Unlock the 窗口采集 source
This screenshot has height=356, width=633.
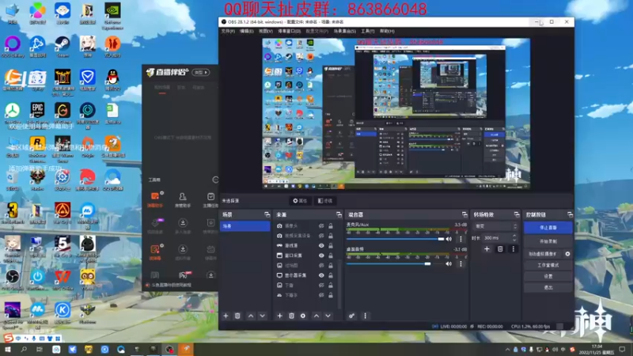click(331, 255)
